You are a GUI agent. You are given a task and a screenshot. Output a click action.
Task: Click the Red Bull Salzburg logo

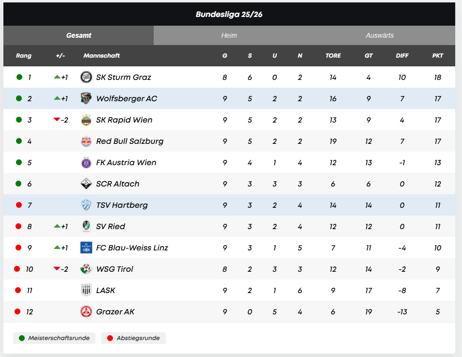[86, 141]
